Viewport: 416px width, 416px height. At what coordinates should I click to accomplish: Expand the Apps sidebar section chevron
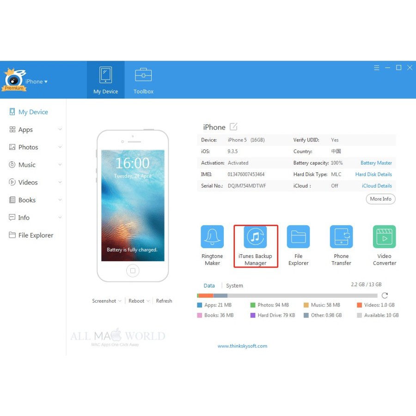tap(60, 129)
